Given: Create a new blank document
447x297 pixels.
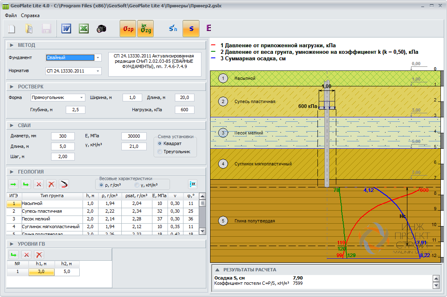Looking at the screenshot, I should pyautogui.click(x=11, y=29).
